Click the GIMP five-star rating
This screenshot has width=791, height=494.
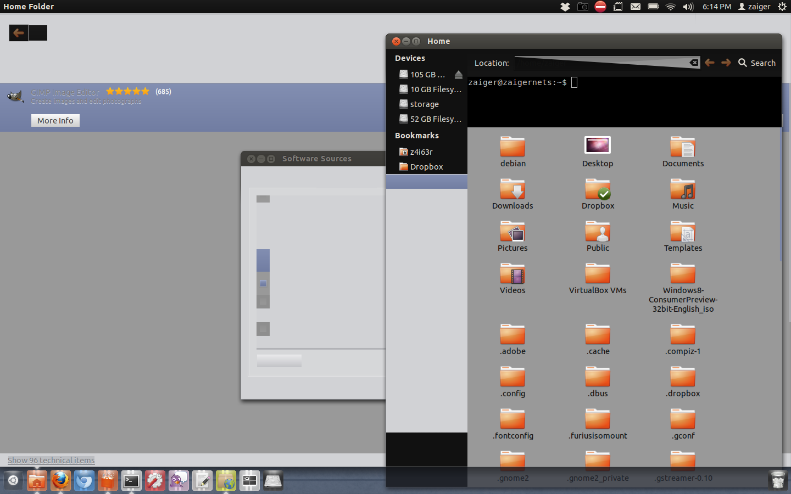tap(127, 91)
